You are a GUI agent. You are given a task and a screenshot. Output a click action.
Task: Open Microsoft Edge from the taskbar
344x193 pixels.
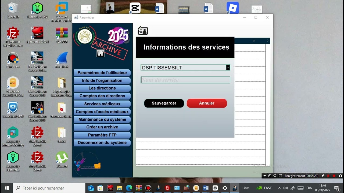click(129, 188)
